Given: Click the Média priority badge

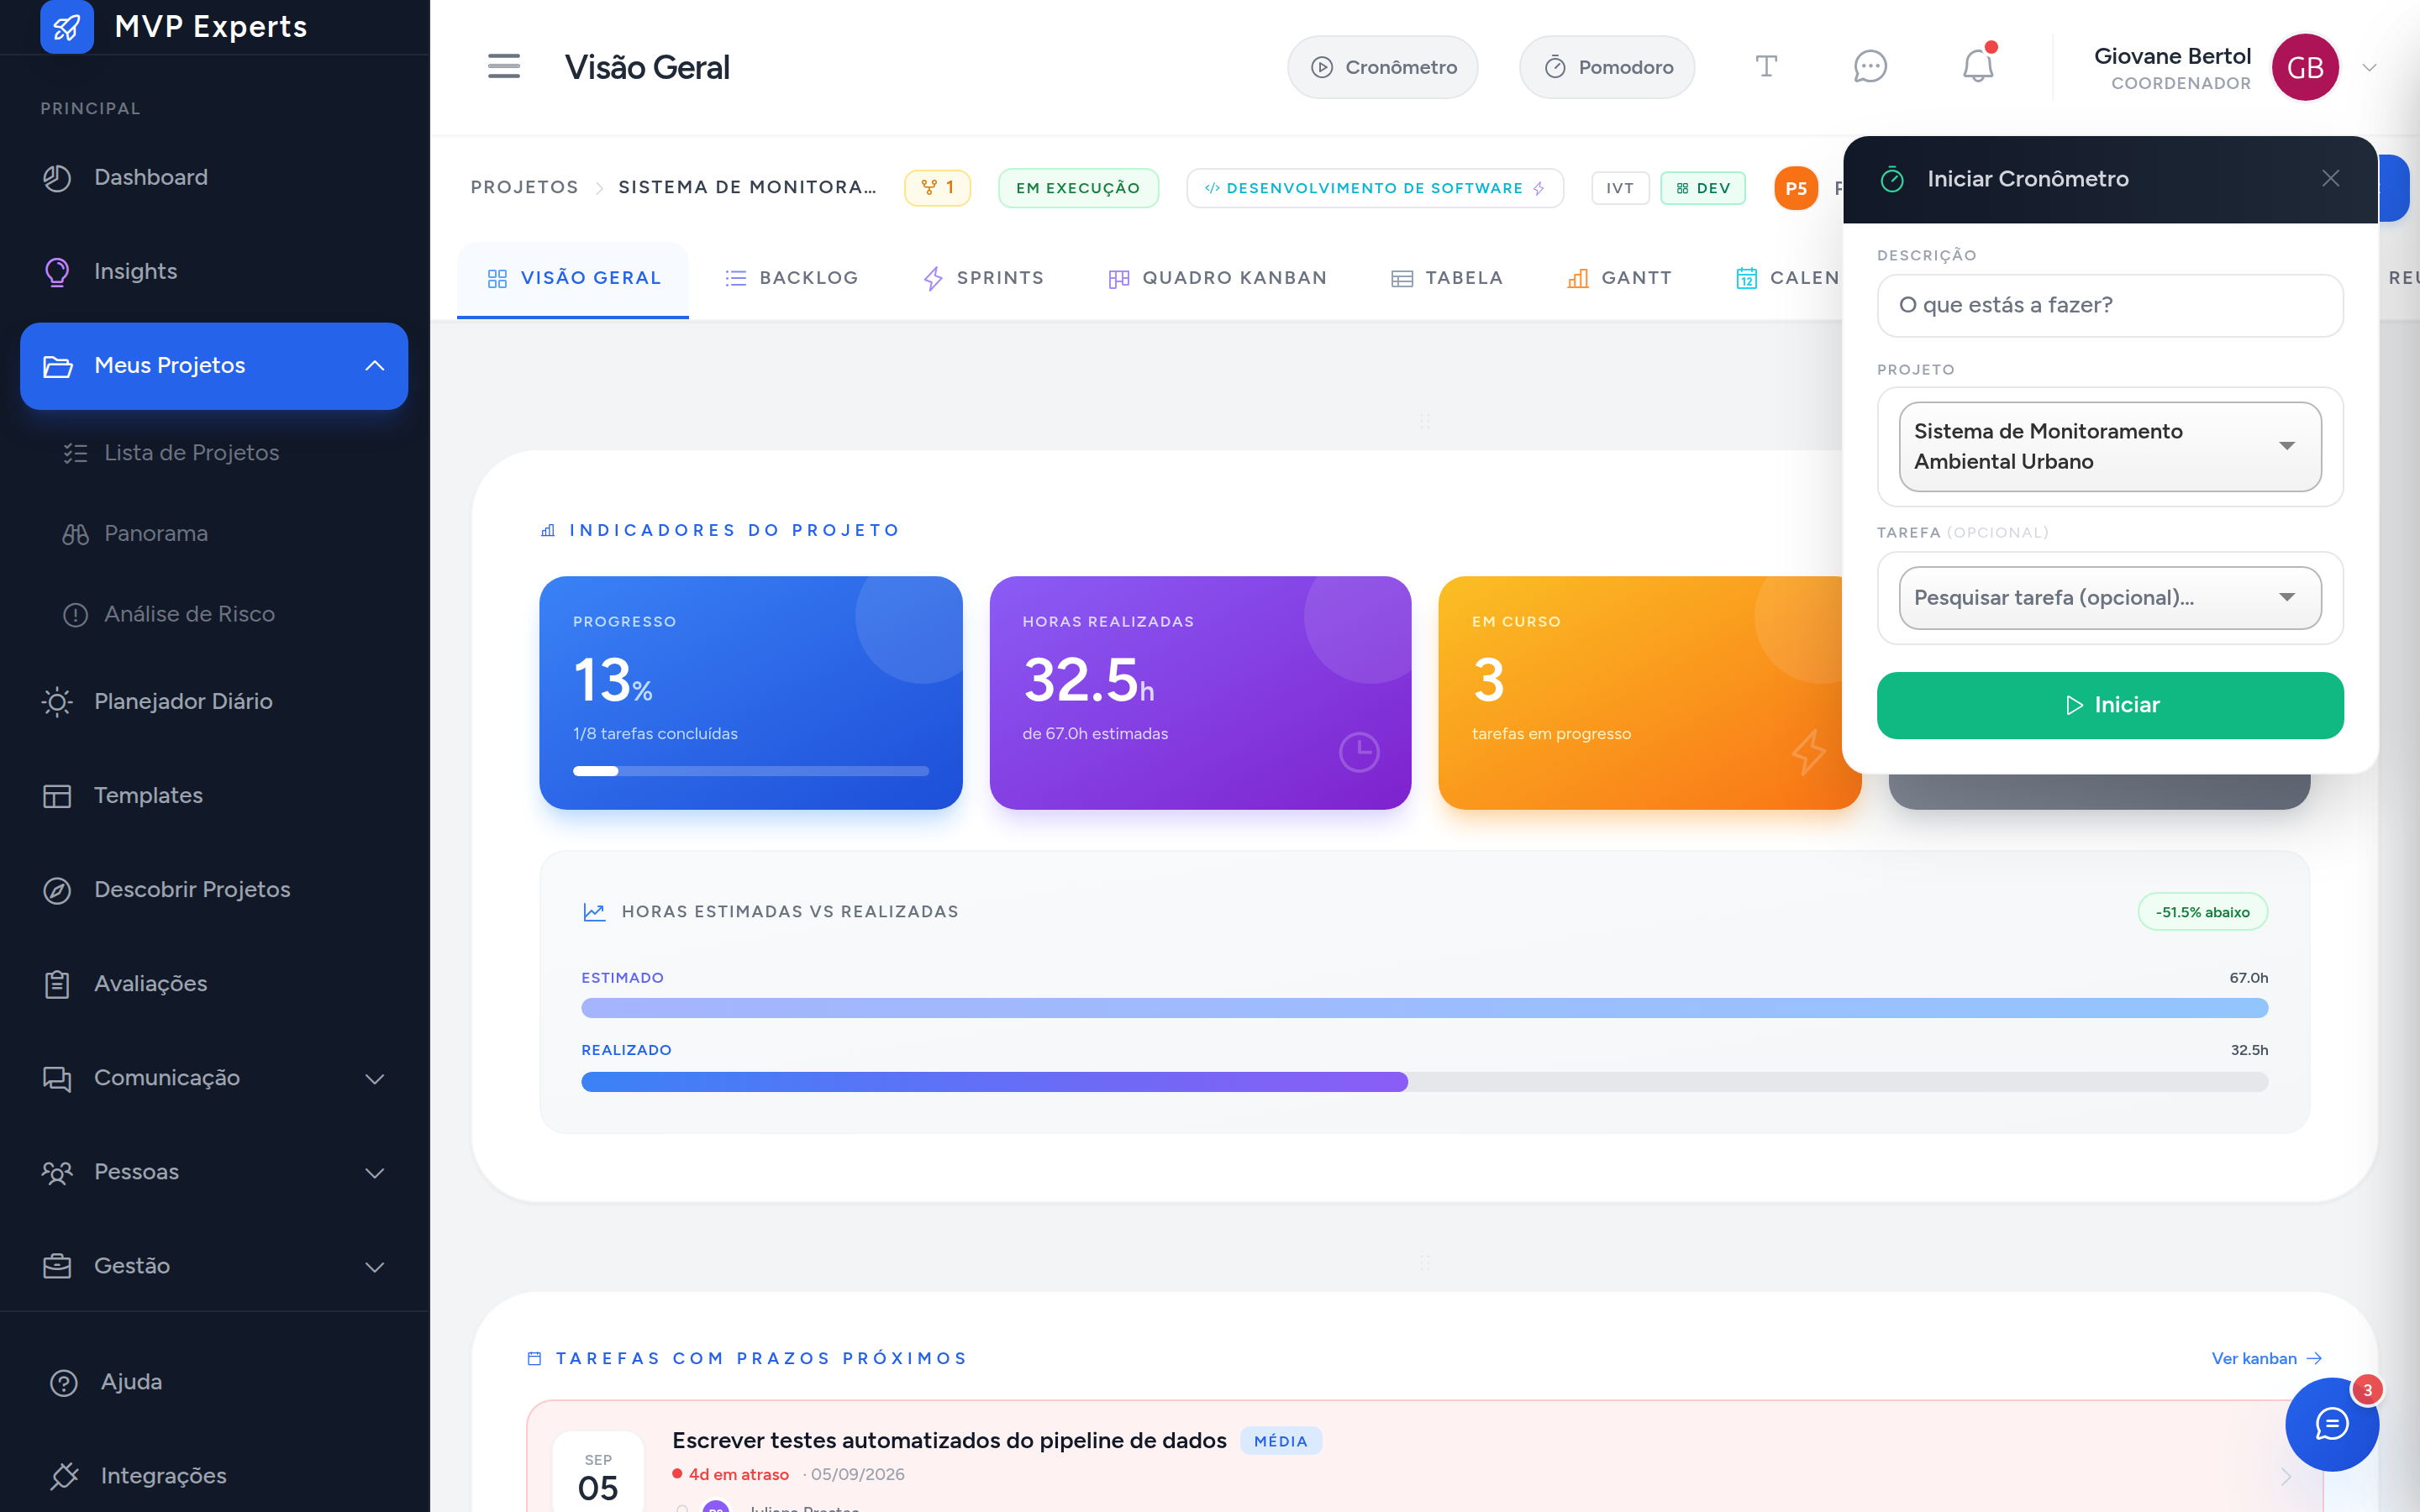Looking at the screenshot, I should [x=1280, y=1441].
